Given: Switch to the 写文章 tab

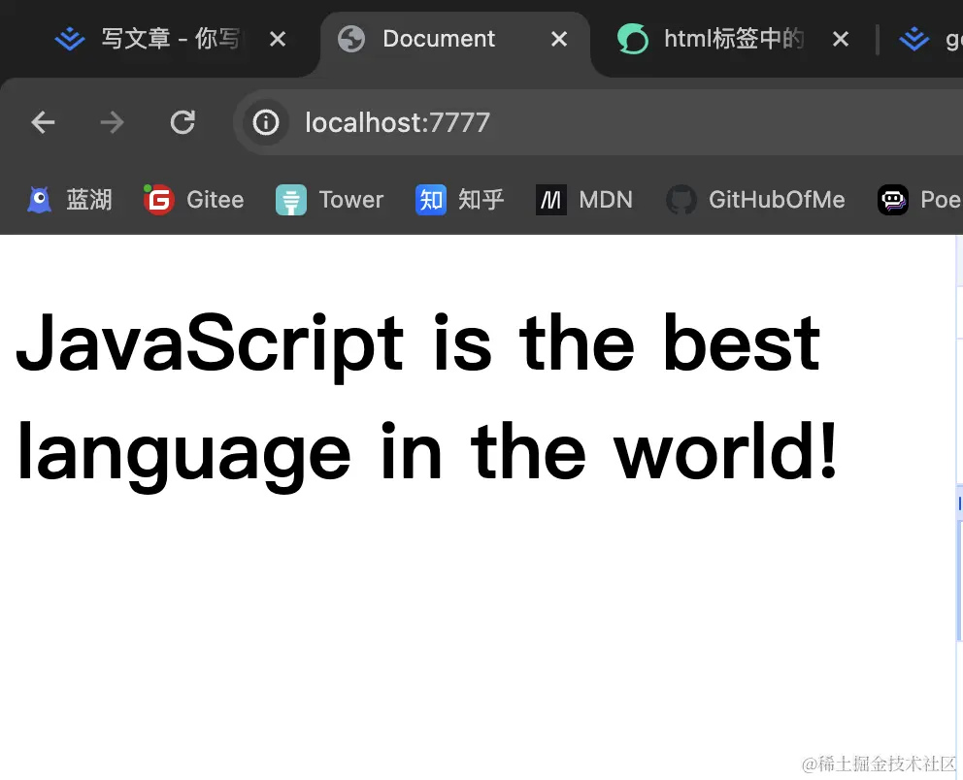Looking at the screenshot, I should 169,39.
